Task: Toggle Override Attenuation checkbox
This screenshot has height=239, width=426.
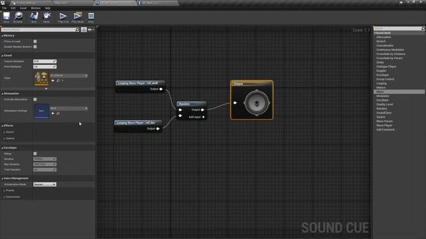Action: click(x=35, y=100)
